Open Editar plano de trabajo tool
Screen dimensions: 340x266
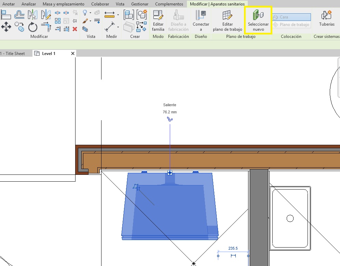(227, 20)
